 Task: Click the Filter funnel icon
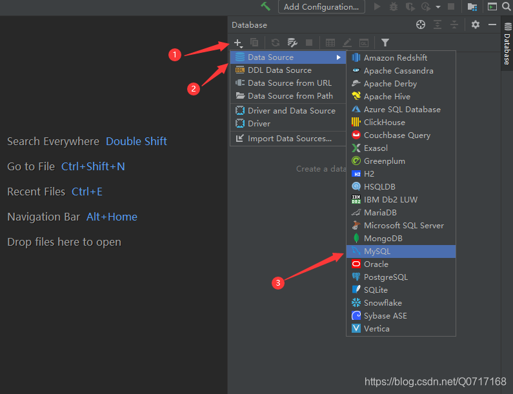click(x=385, y=43)
